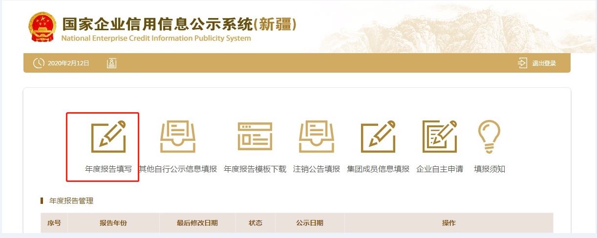Image resolution: width=597 pixels, height=238 pixels.
Task: Click the 注销公告填报 label
Action: click(317, 169)
